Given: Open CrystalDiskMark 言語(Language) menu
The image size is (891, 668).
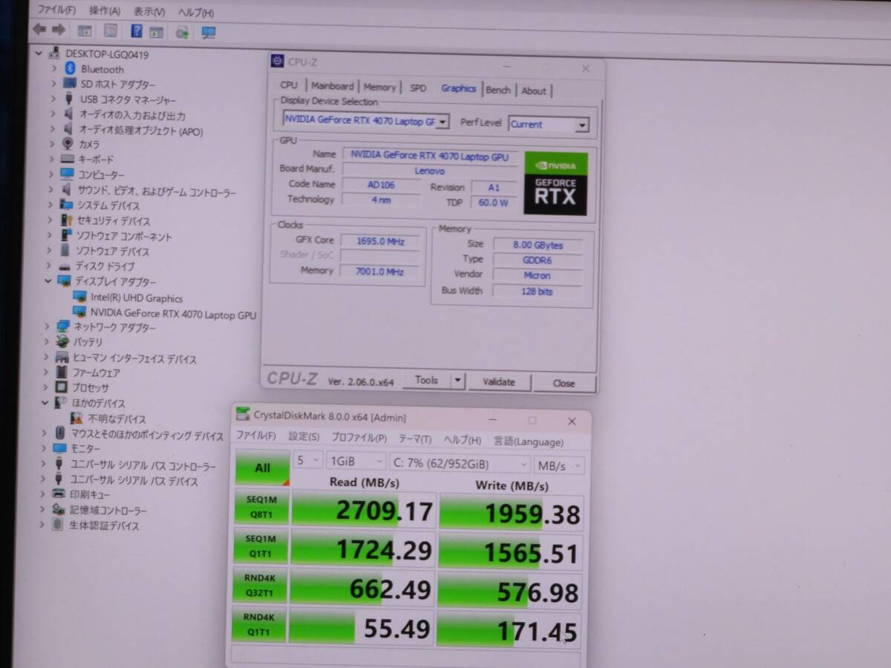Looking at the screenshot, I should [529, 442].
